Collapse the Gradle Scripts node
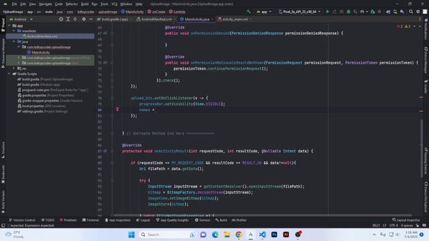The image size is (429, 241). pyautogui.click(x=9, y=74)
